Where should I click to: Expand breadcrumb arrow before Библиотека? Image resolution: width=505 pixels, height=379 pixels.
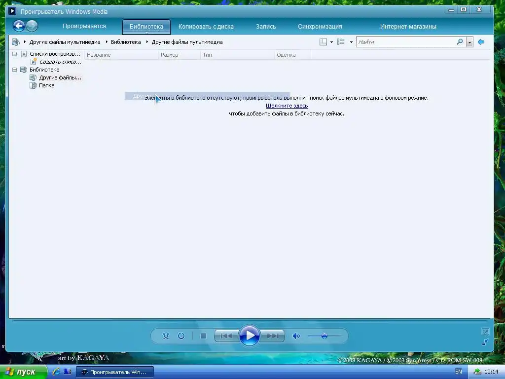point(107,41)
